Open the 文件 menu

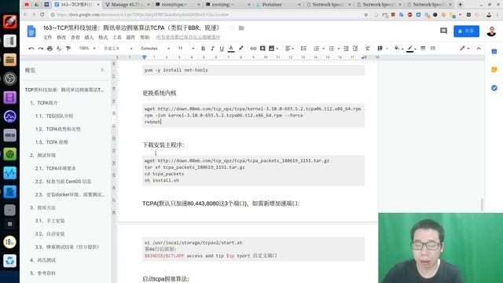47,37
